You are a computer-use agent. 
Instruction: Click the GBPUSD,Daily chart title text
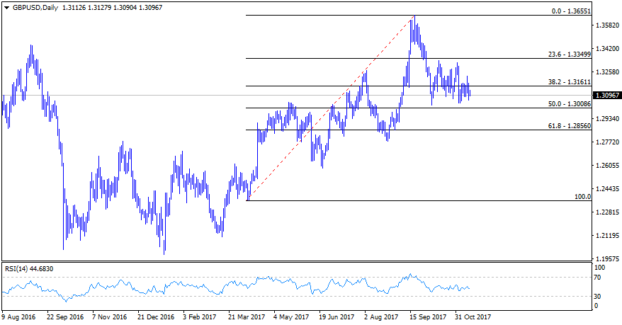(x=35, y=6)
